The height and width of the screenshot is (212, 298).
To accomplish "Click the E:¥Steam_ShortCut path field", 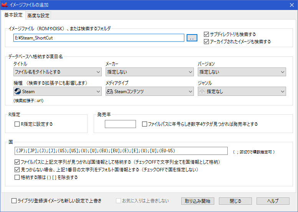I will [99, 38].
